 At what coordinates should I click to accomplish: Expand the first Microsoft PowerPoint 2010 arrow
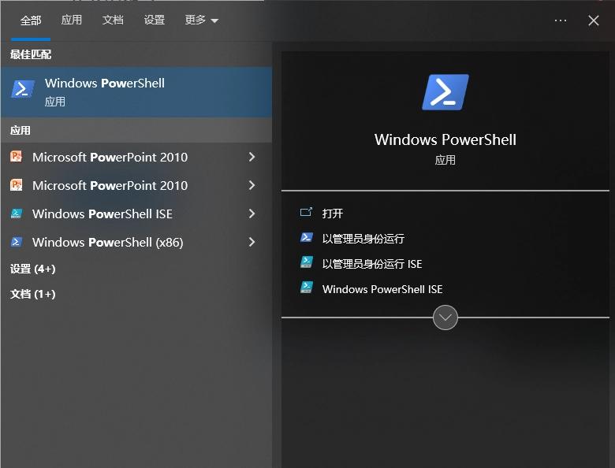pos(252,157)
